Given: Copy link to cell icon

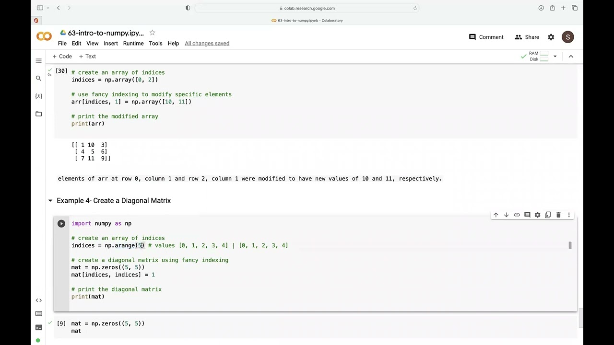Looking at the screenshot, I should pos(517,215).
